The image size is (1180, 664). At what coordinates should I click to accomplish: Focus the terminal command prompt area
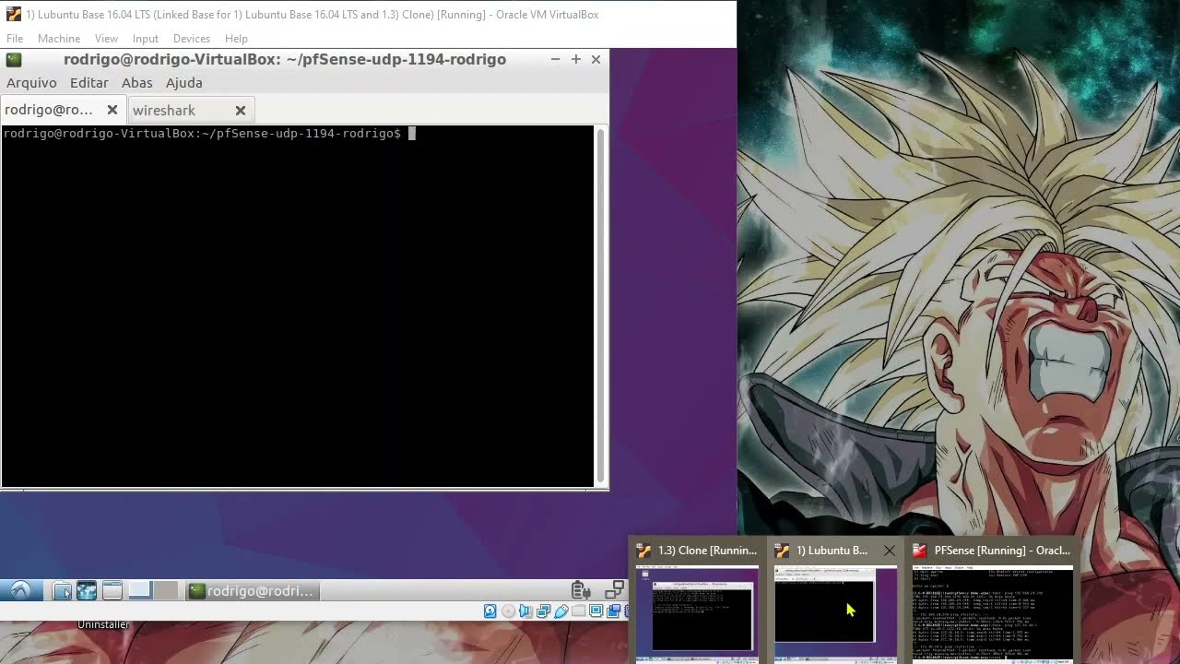tap(298, 306)
